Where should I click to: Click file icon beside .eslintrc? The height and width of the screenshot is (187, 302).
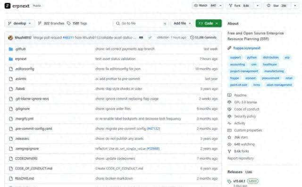click(x=11, y=79)
